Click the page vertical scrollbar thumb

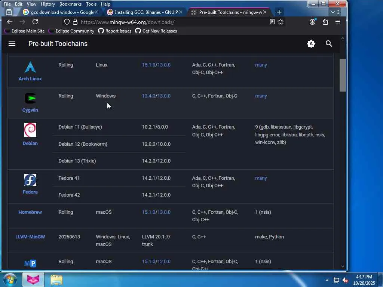[343, 75]
